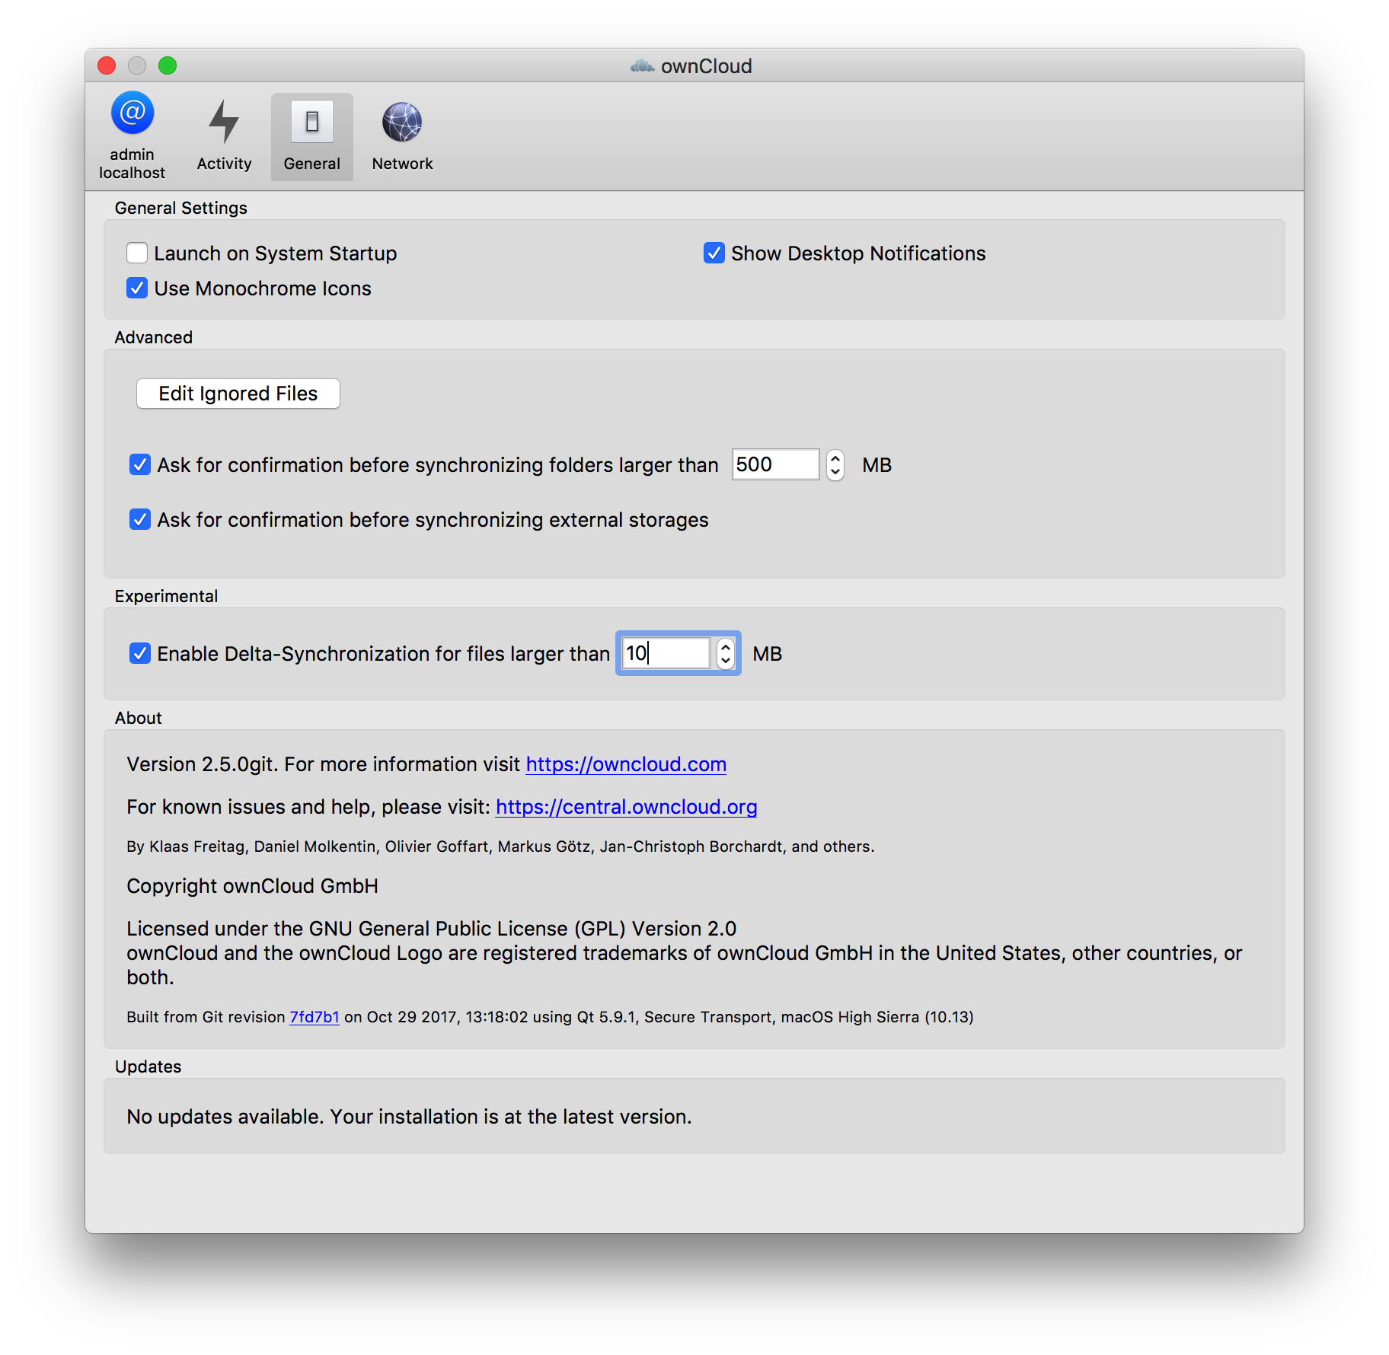Viewport: 1389px width, 1355px height.
Task: Toggle confirmation for folders larger than checkbox
Action: pos(140,464)
